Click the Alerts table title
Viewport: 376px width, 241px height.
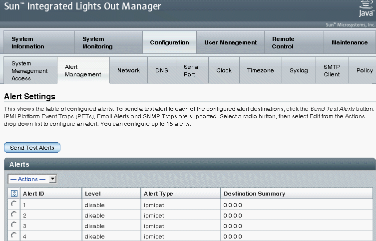point(19,164)
